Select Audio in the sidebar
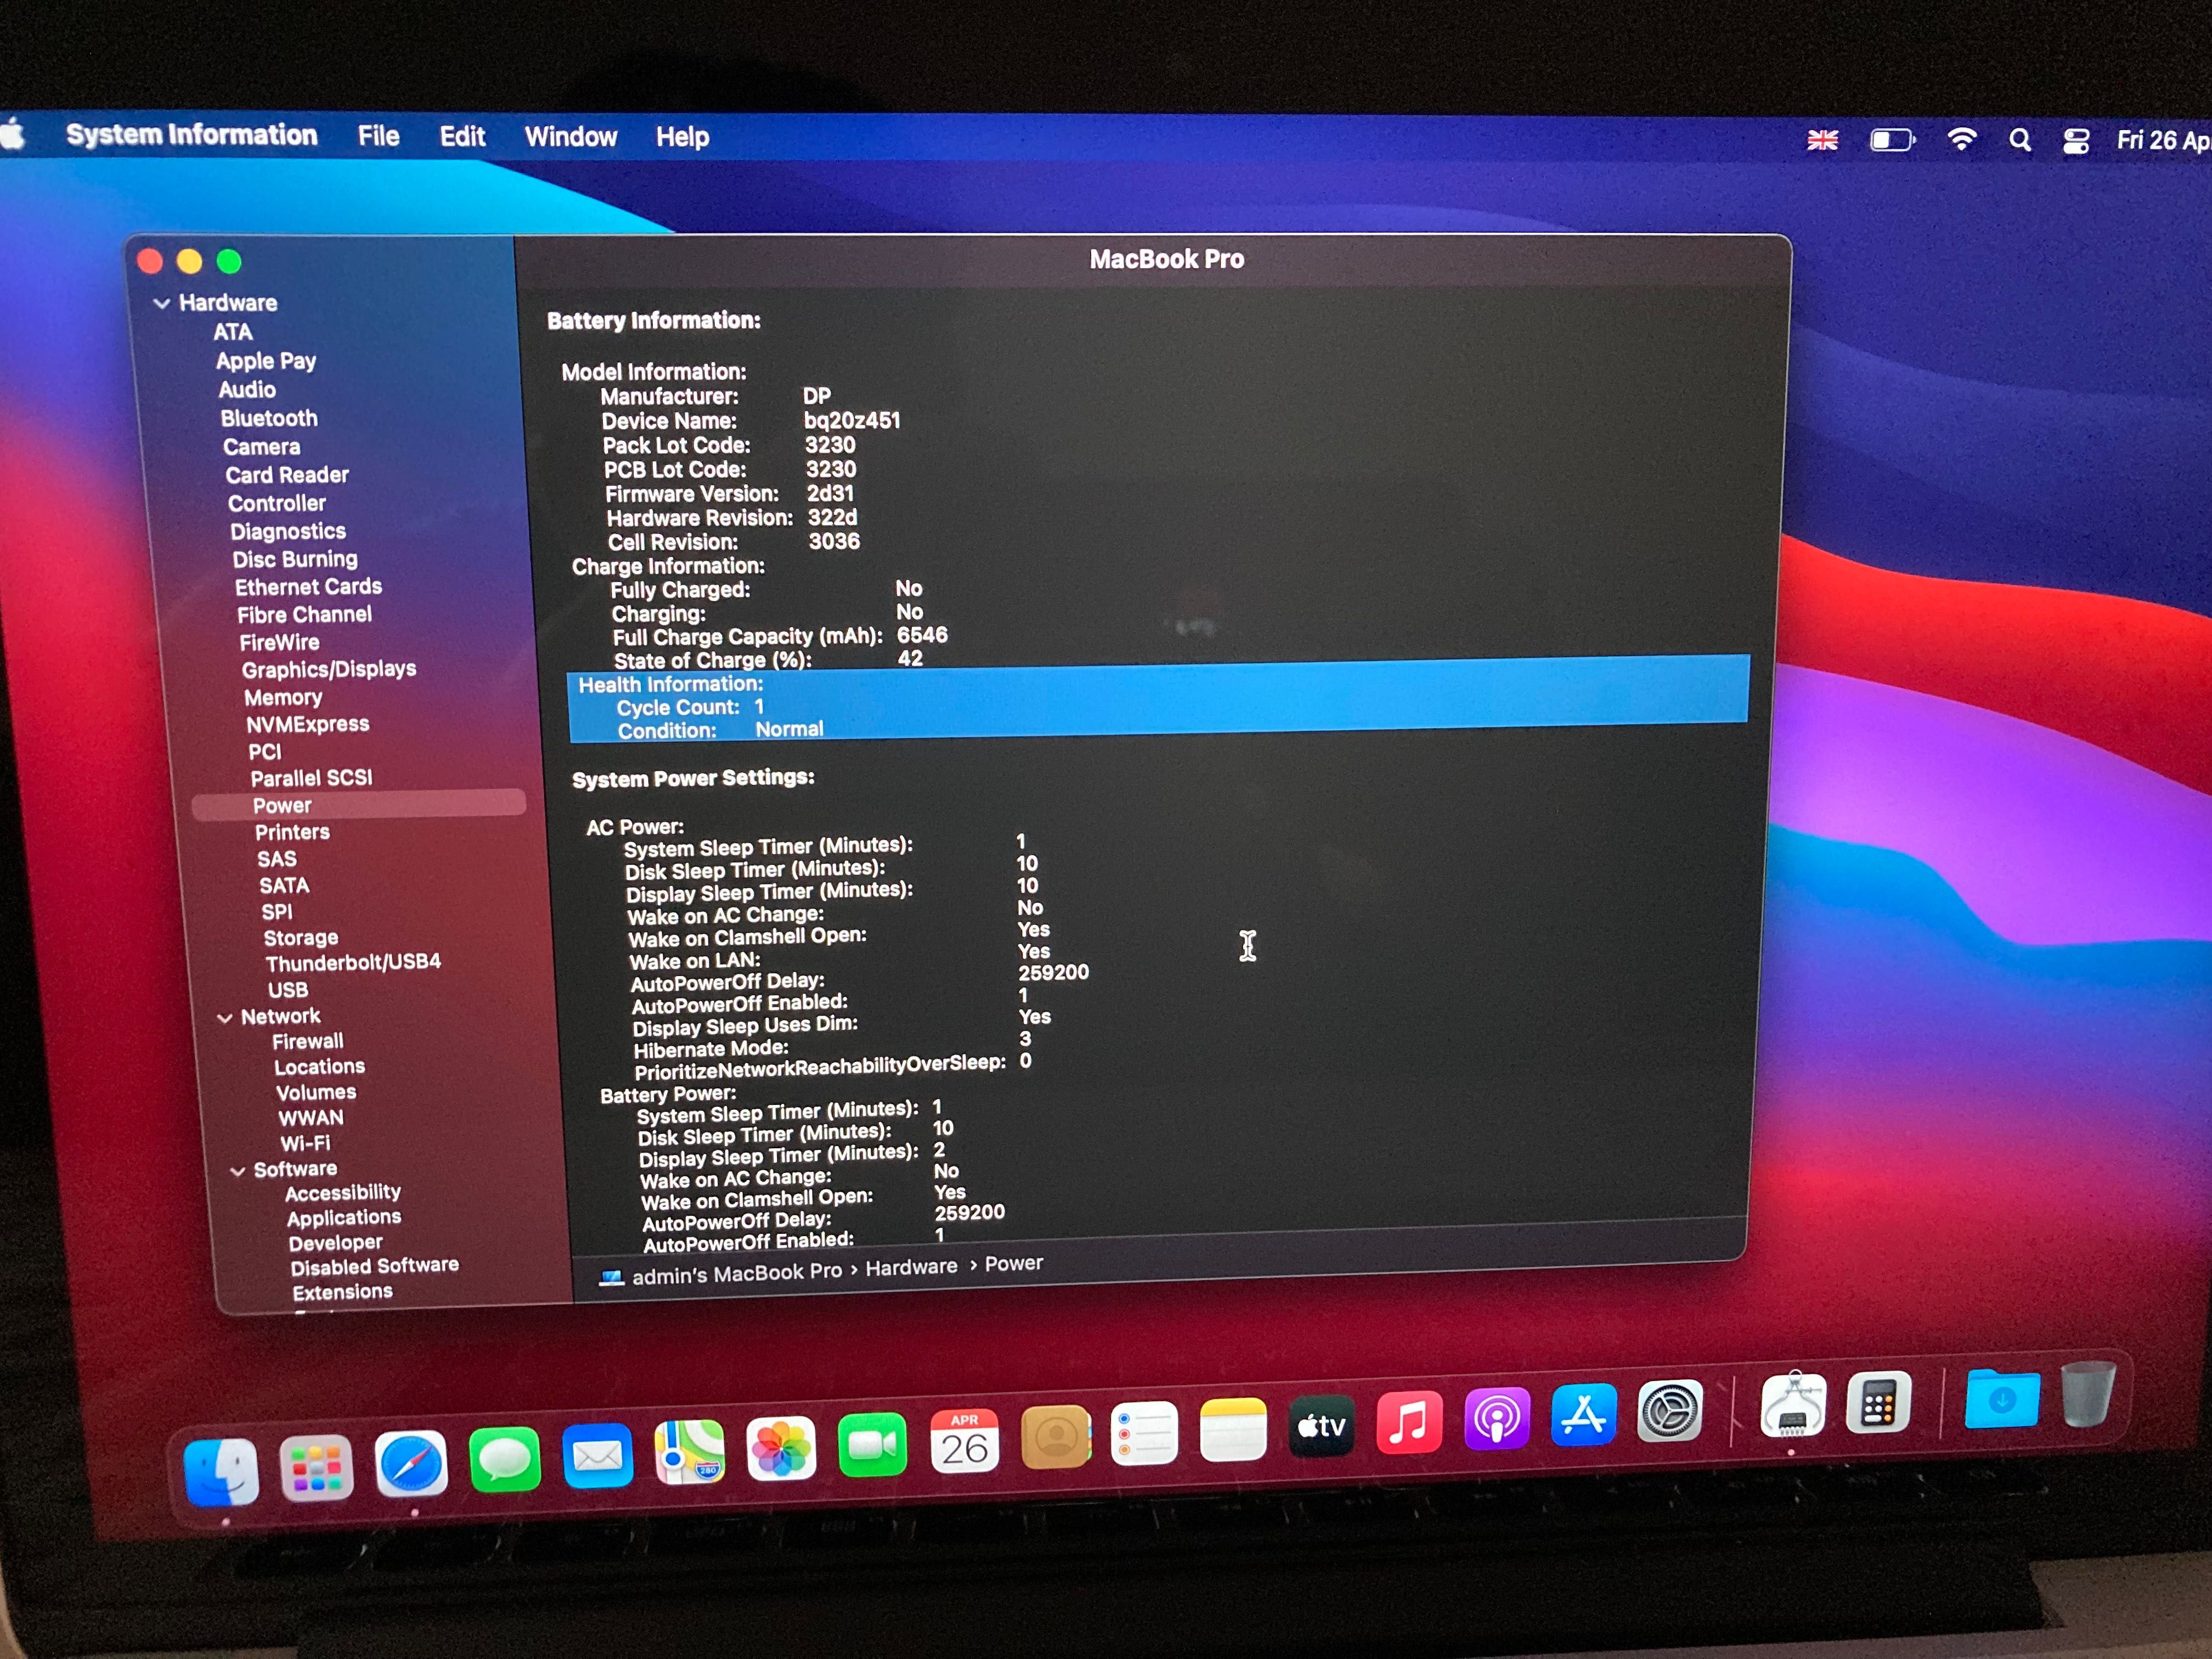This screenshot has height=1659, width=2212. [x=247, y=390]
